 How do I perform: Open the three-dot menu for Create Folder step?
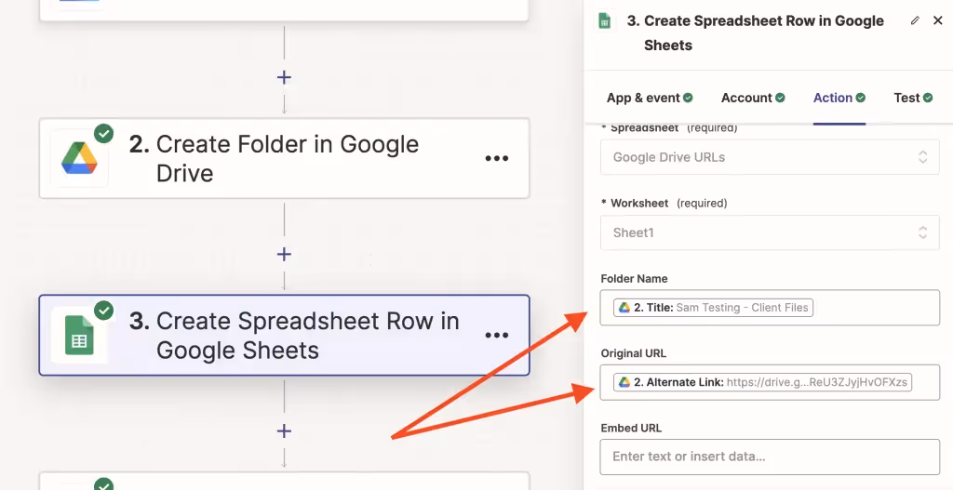tap(497, 158)
